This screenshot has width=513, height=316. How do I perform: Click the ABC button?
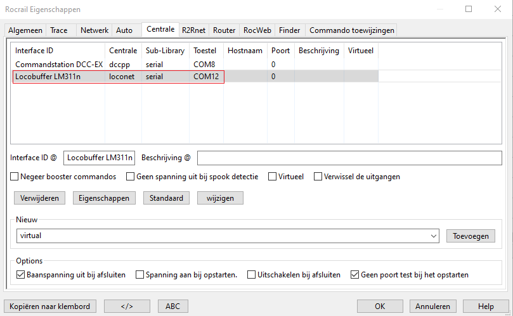coord(172,307)
